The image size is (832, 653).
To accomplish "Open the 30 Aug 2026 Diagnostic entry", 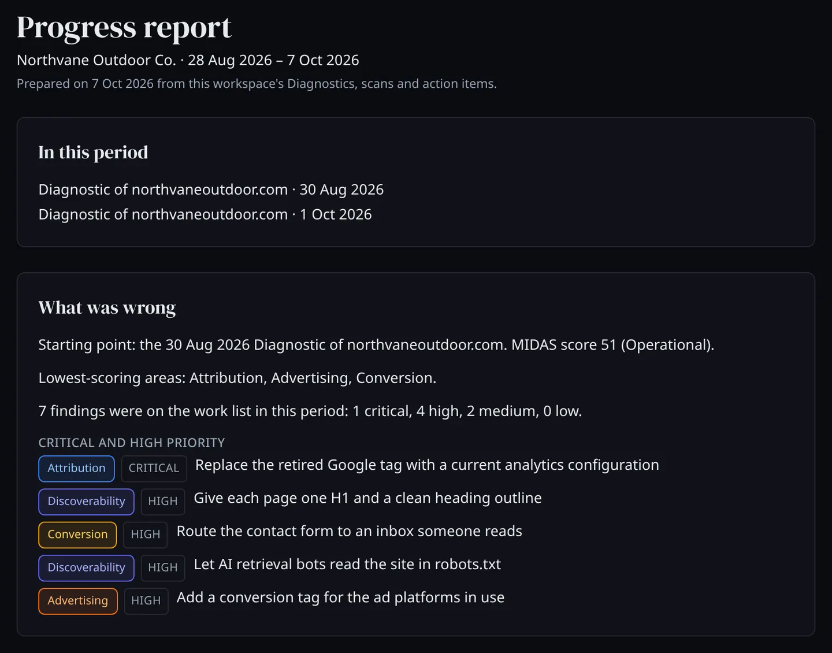I will [211, 190].
